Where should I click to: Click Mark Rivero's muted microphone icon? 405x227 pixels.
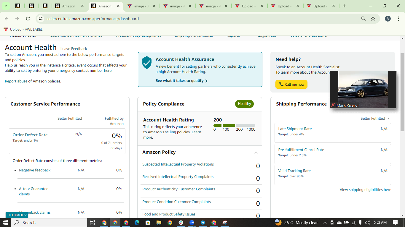333,105
